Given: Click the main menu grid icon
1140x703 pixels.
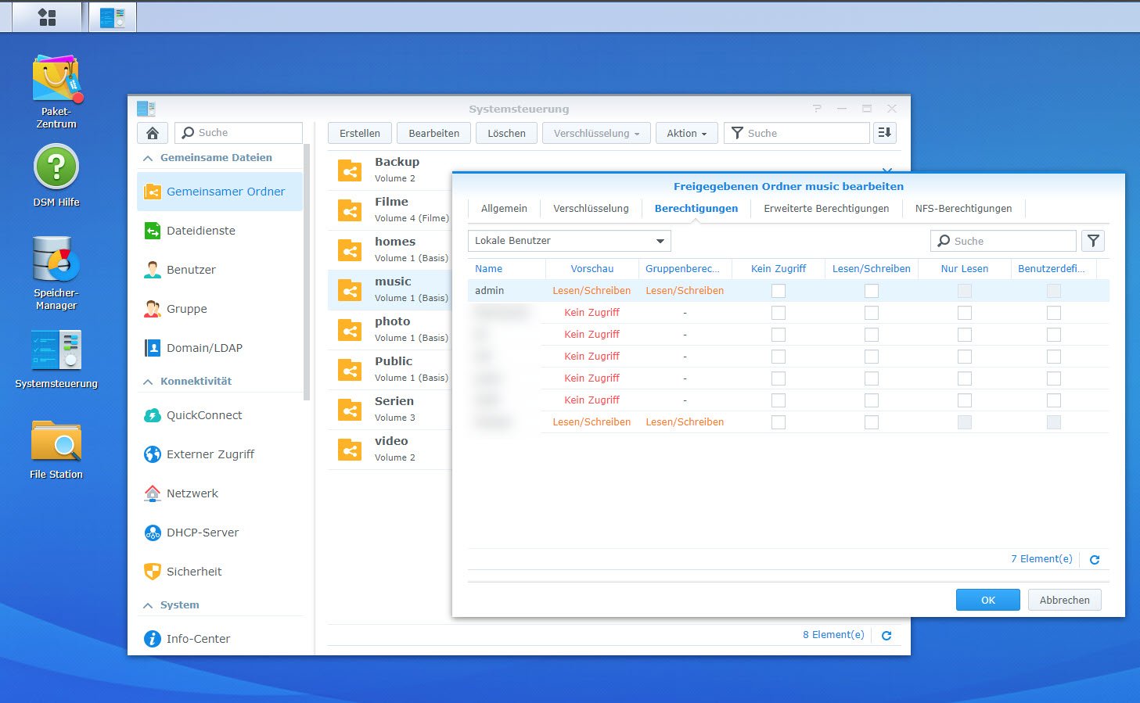Looking at the screenshot, I should pyautogui.click(x=47, y=17).
